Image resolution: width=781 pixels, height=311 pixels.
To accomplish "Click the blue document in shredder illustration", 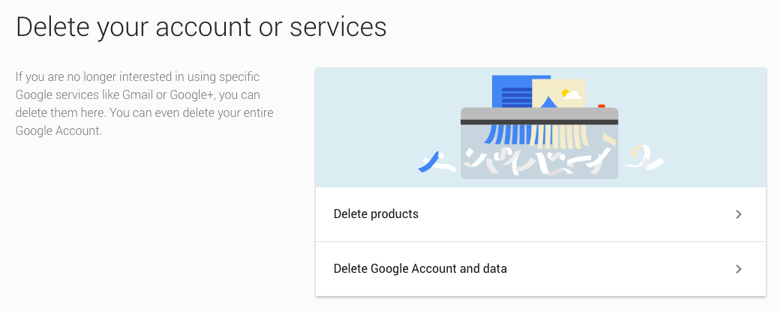I will [510, 91].
